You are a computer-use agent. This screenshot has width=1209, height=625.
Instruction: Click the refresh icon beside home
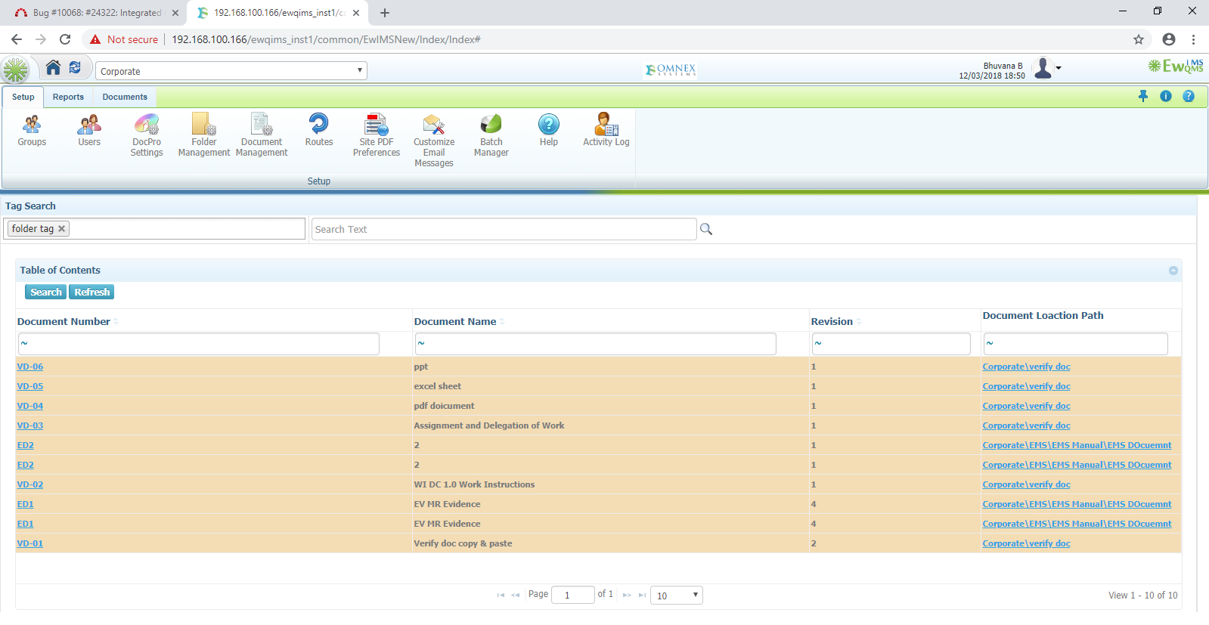[x=75, y=68]
